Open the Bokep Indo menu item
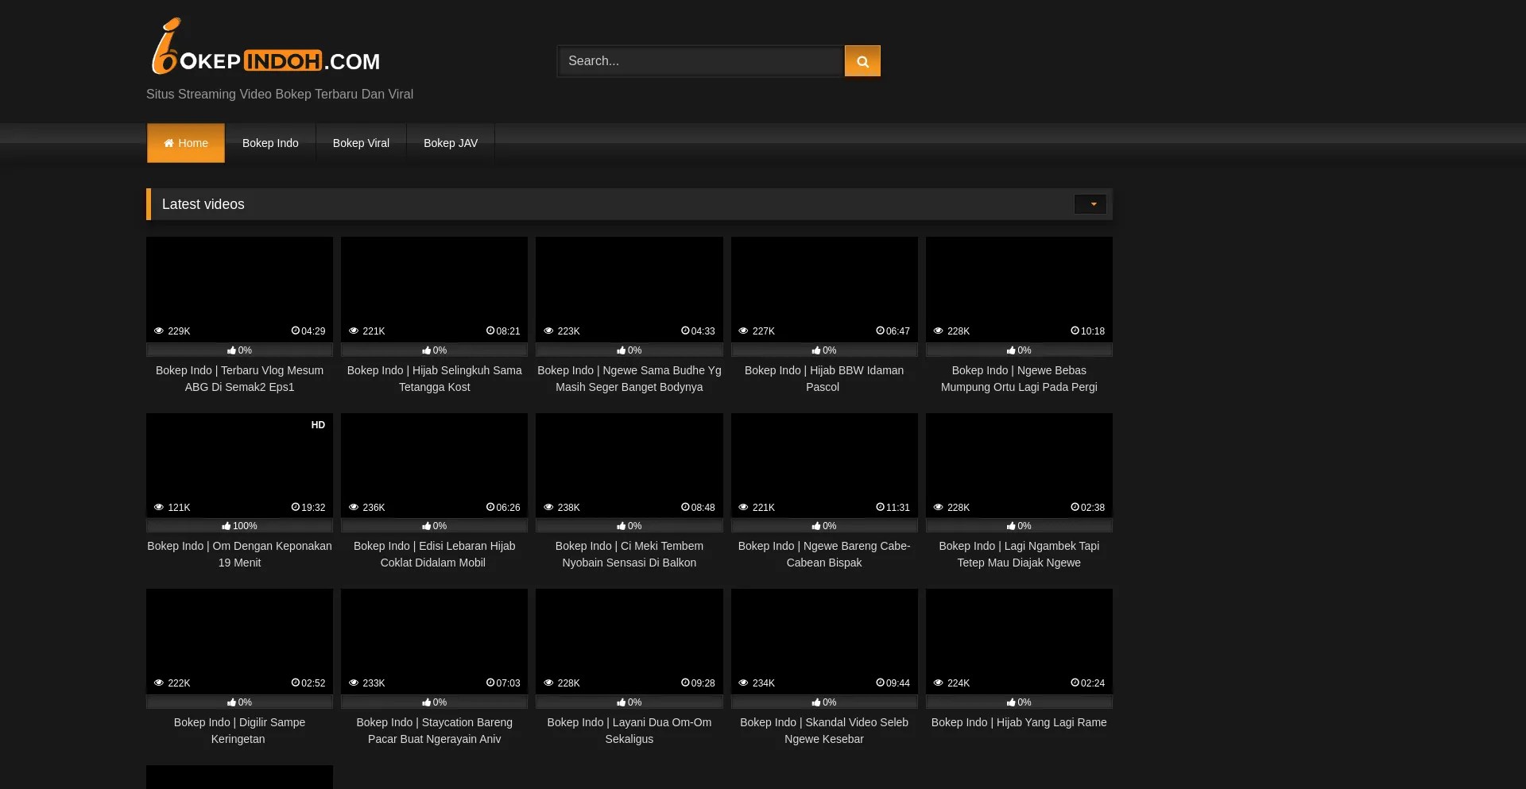1526x789 pixels. click(x=270, y=143)
